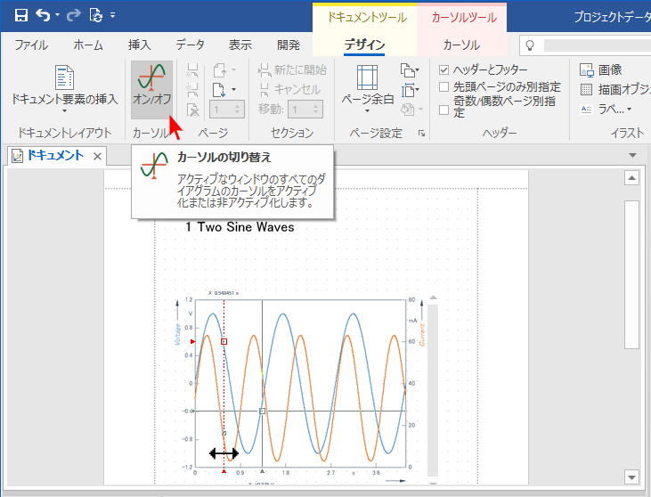
Task: Click the vertical scrollbar down arrow
Action: coord(631,477)
